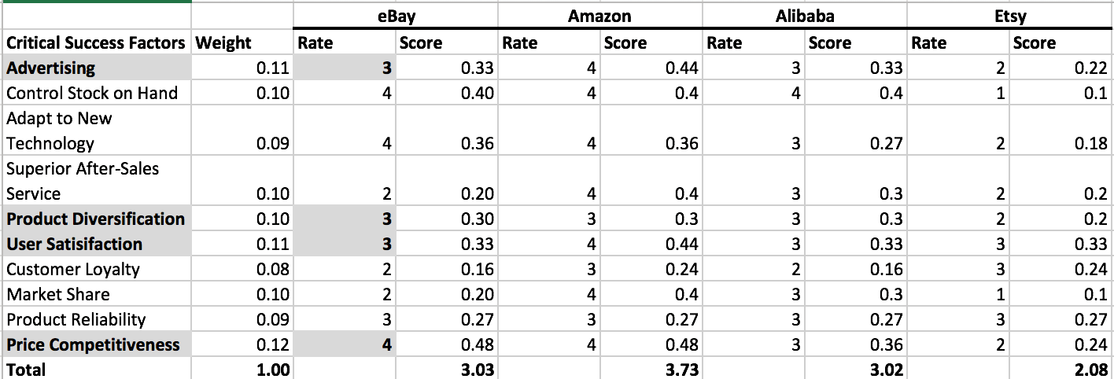Click the total weight cell 1.00
This screenshot has width=1114, height=379.
pos(242,369)
